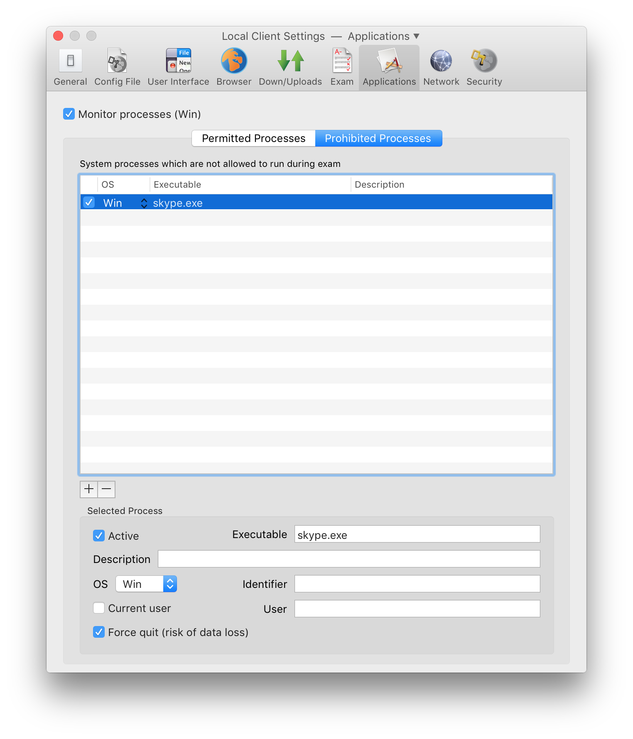Select the Applications toolbar icon
Viewport: 633px width, 739px height.
(x=389, y=67)
